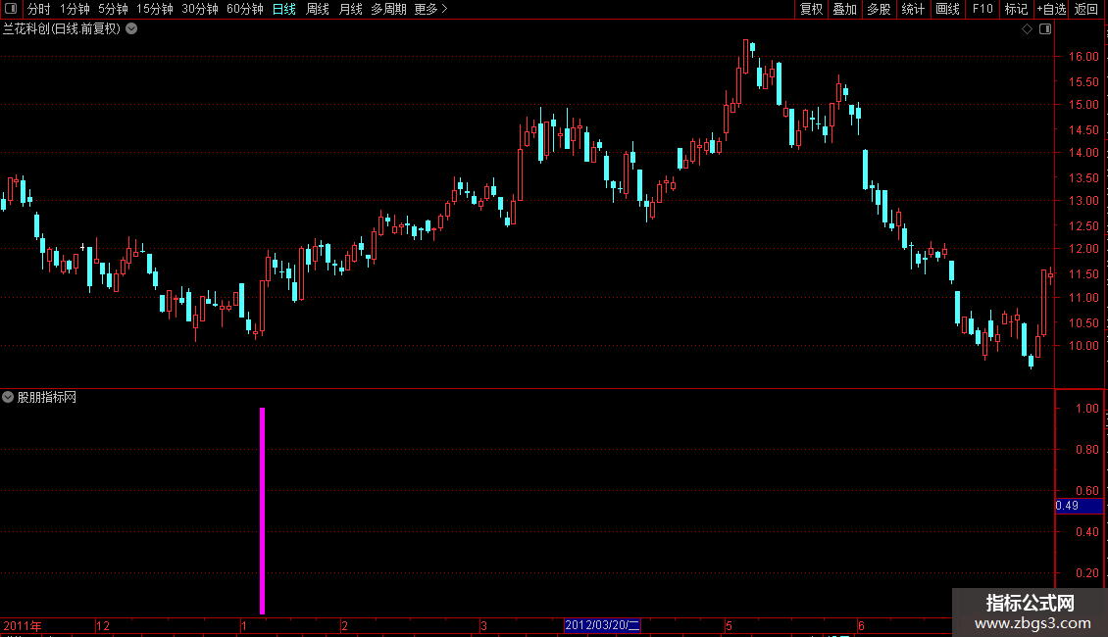Click the 统计 statistics button

coord(913,9)
